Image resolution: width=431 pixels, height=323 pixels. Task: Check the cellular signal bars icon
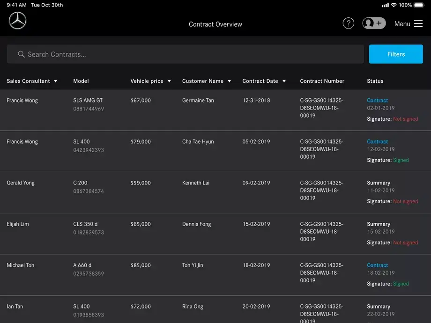385,5
